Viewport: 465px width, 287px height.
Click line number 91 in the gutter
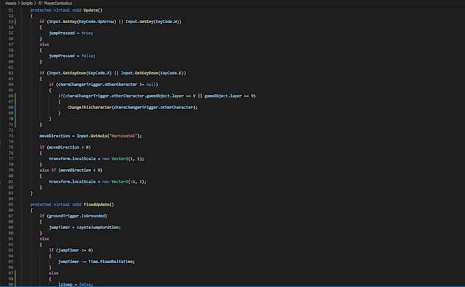point(11,239)
